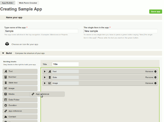Select the Contact person icon
Viewport: 164px width, 122px height.
(6, 117)
